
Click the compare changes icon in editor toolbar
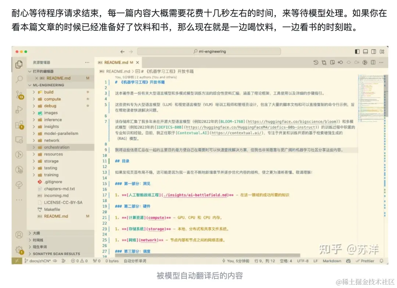[x=324, y=62]
